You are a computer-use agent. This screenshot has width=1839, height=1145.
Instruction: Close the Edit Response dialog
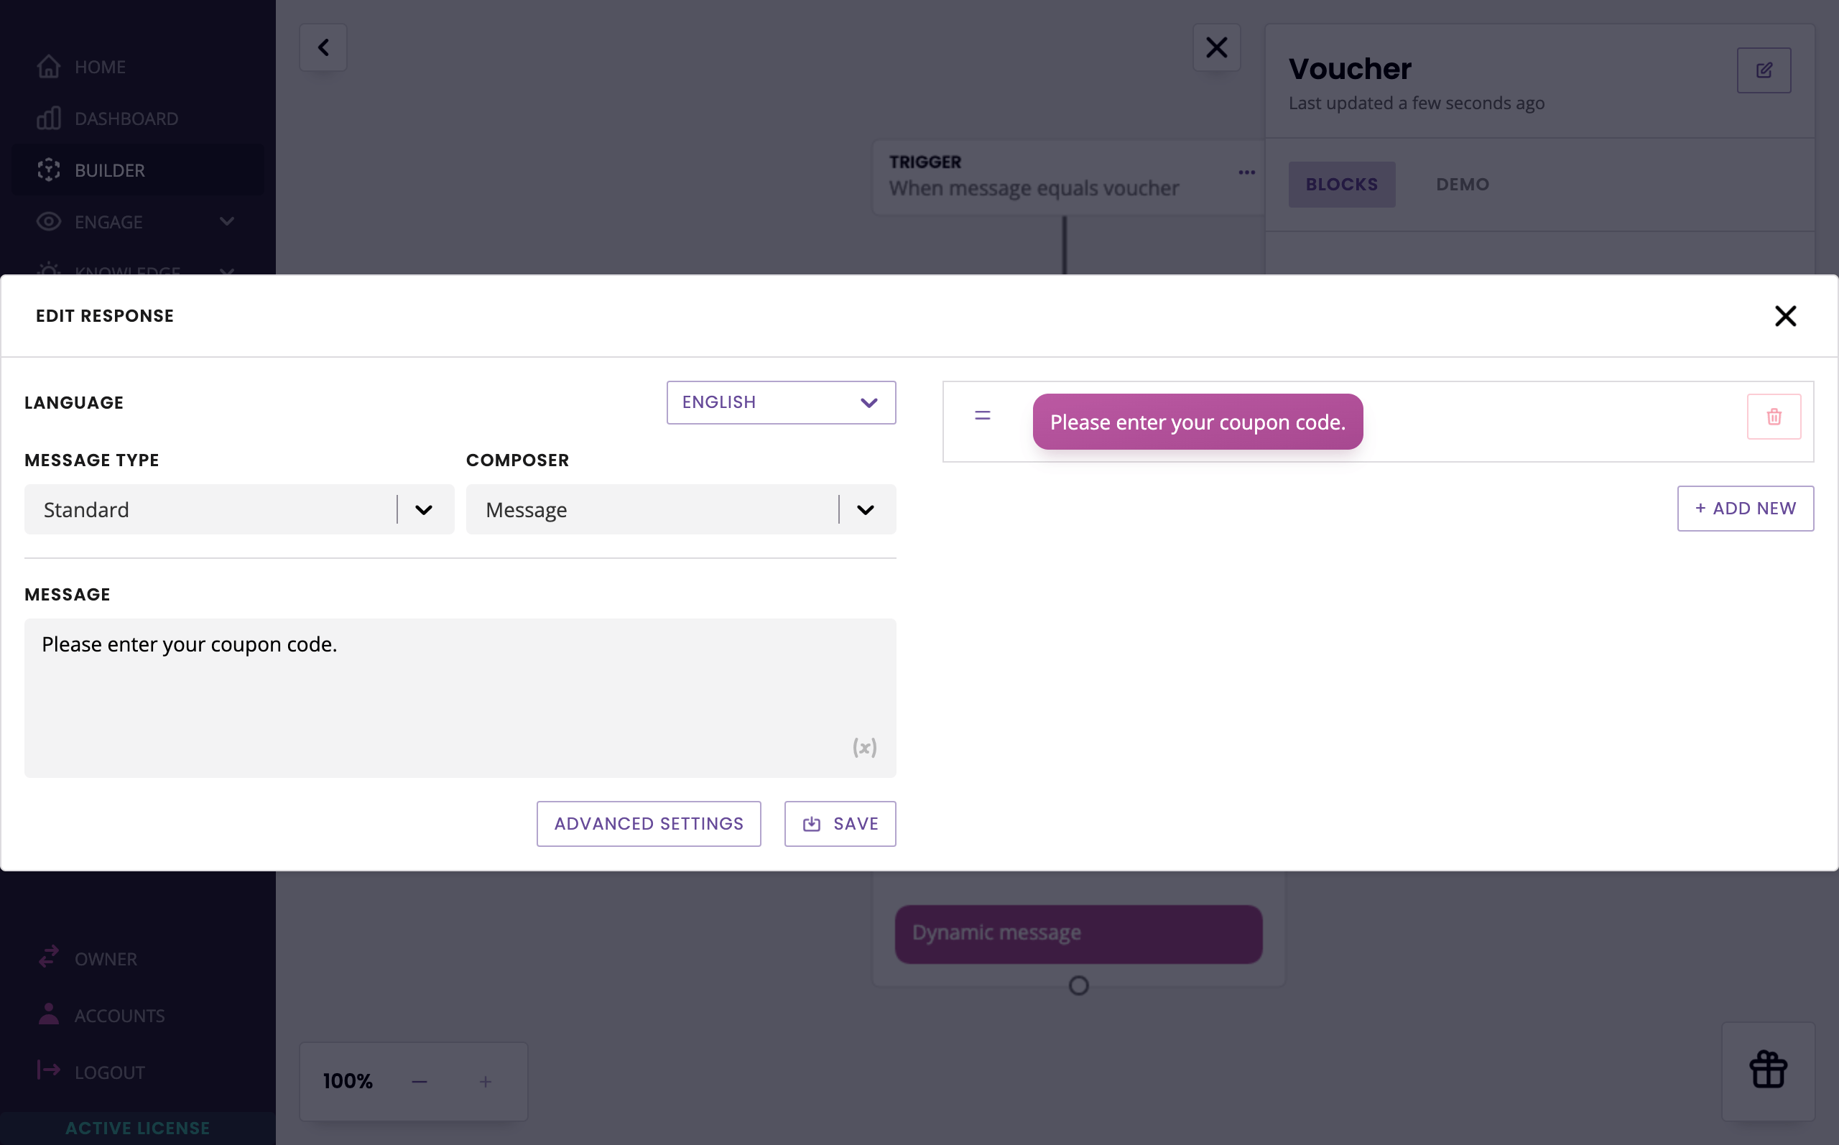[1784, 316]
